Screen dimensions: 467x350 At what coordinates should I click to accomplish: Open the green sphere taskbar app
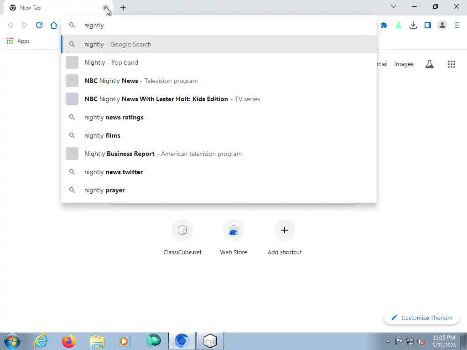coord(154,341)
